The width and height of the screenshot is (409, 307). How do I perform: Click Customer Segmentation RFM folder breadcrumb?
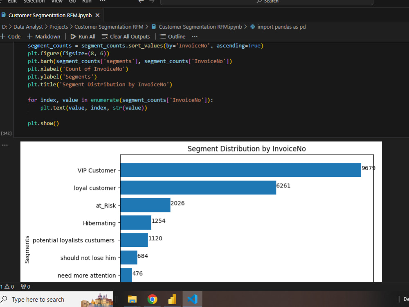109,27
